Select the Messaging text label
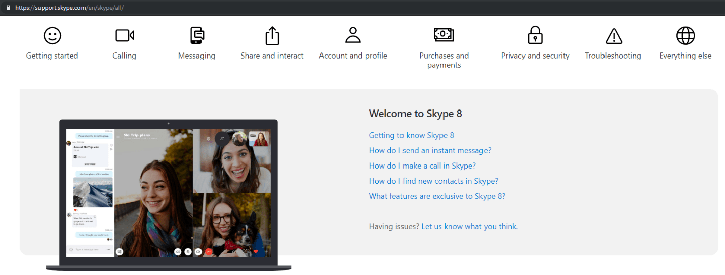 tap(197, 56)
